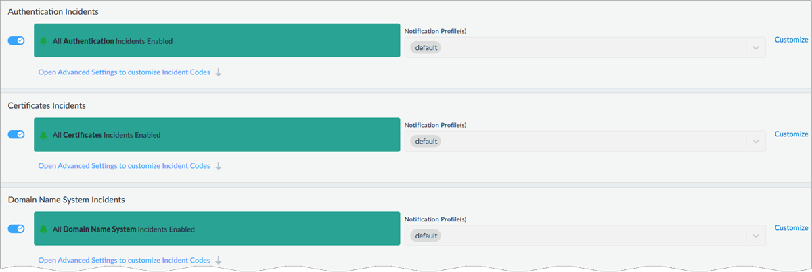Open Certificates Notification Profile dropdown arrow

(x=755, y=142)
